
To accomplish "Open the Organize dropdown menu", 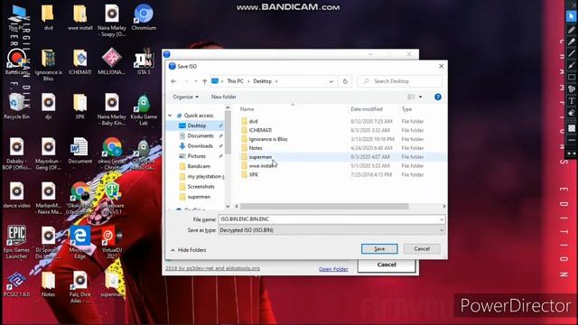I will (x=185, y=97).
